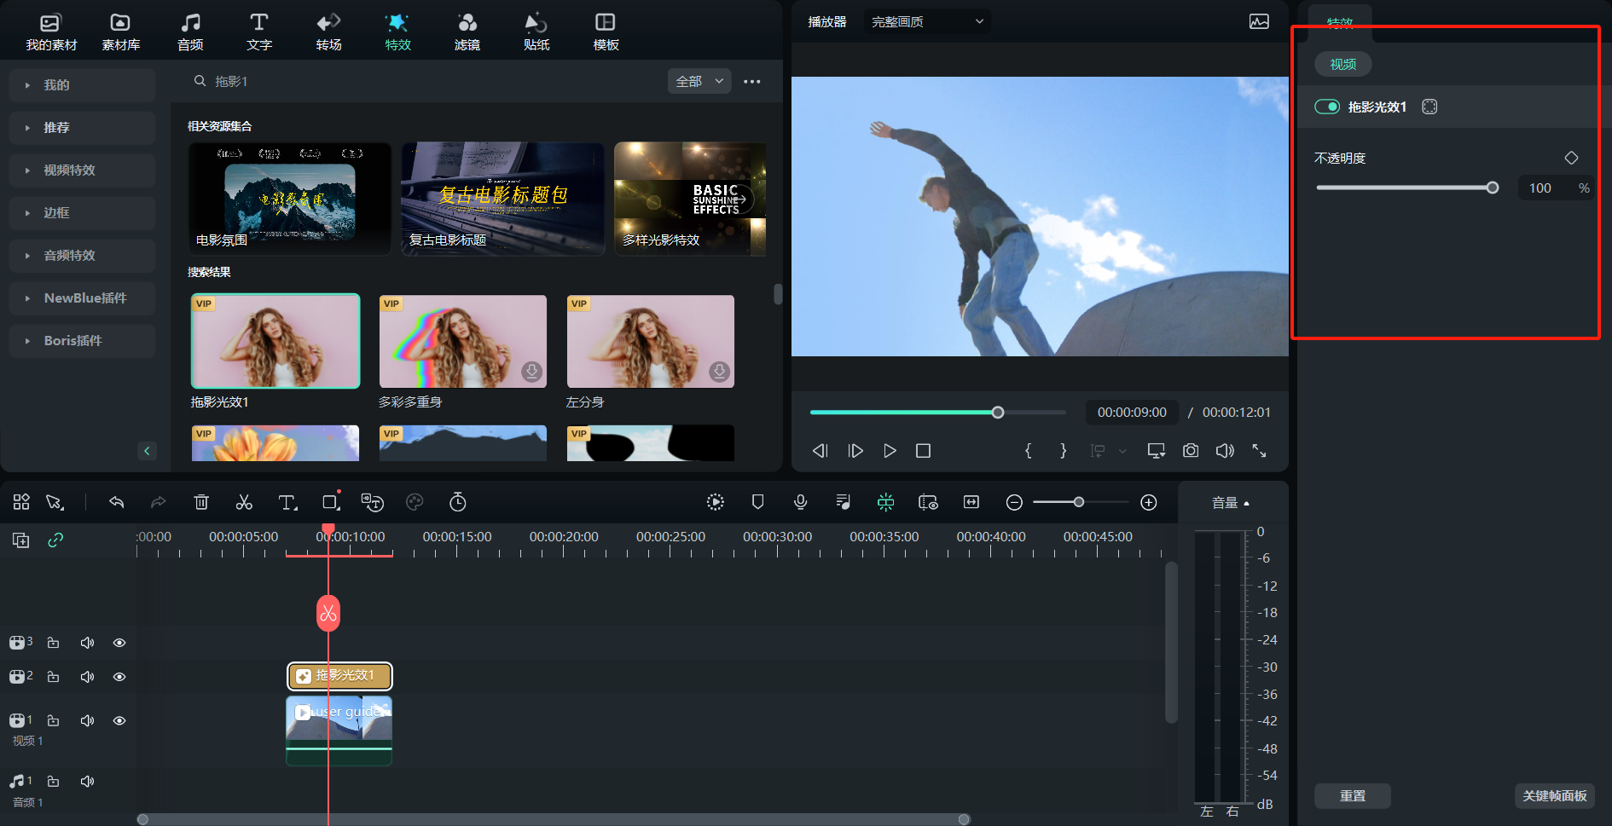Click the playback progress slider handle

point(998,413)
